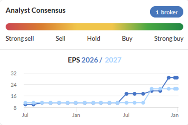Screen dimensions: 188x125
Task: Click the last Jan x-axis label
Action: click(x=175, y=115)
